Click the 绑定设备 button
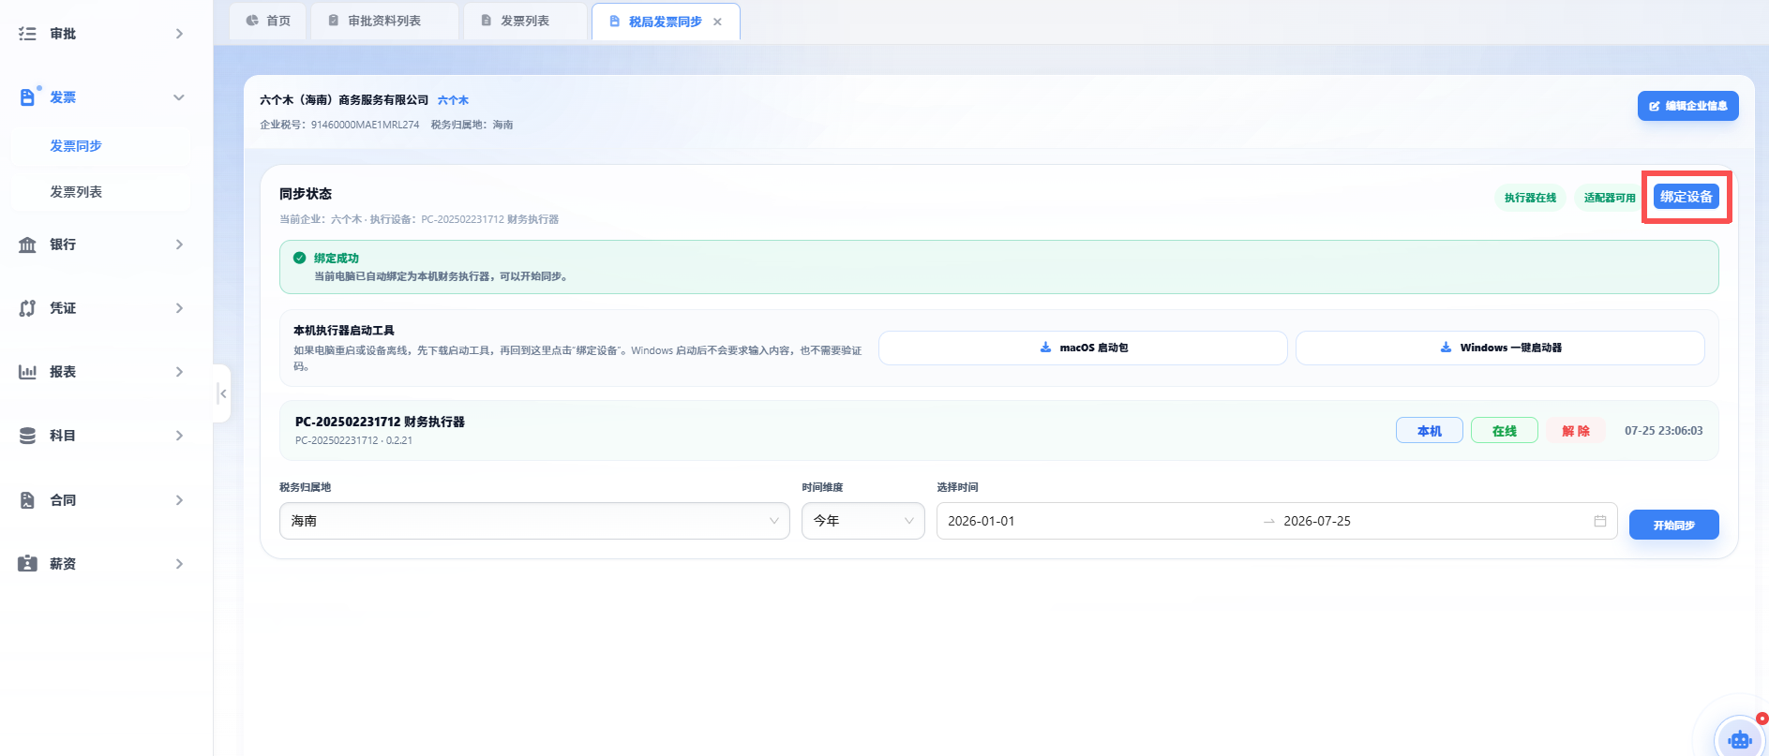This screenshot has height=756, width=1769. tap(1686, 197)
